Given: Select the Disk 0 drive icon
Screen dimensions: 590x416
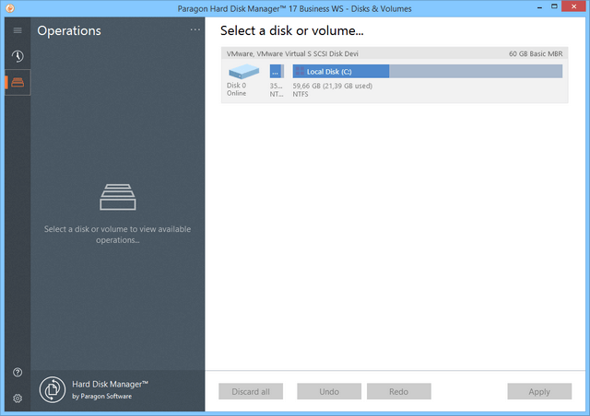Looking at the screenshot, I should pyautogui.click(x=243, y=72).
